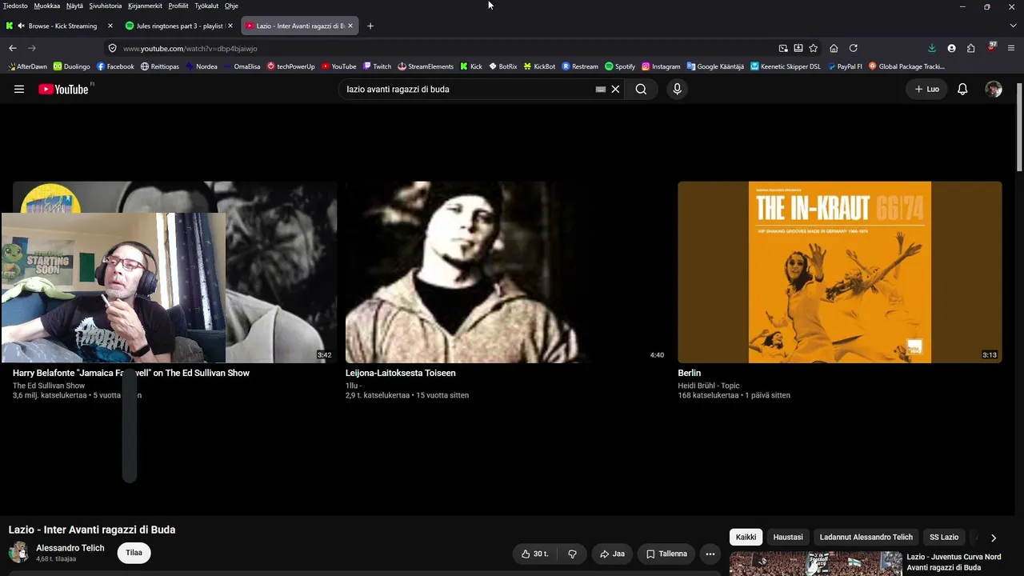Open the Twitch bookmark
The image size is (1024, 576).
[377, 66]
